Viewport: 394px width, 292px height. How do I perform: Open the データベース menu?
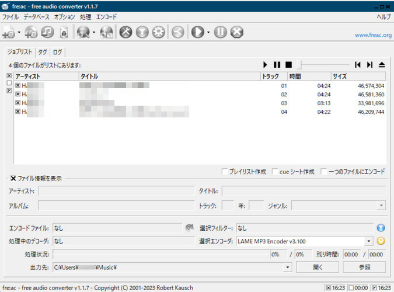tap(36, 17)
